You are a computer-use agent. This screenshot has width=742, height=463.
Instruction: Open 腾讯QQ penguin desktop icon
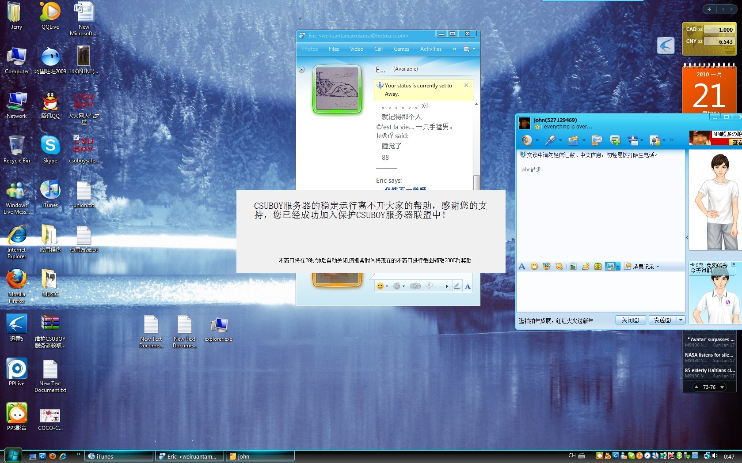click(50, 105)
